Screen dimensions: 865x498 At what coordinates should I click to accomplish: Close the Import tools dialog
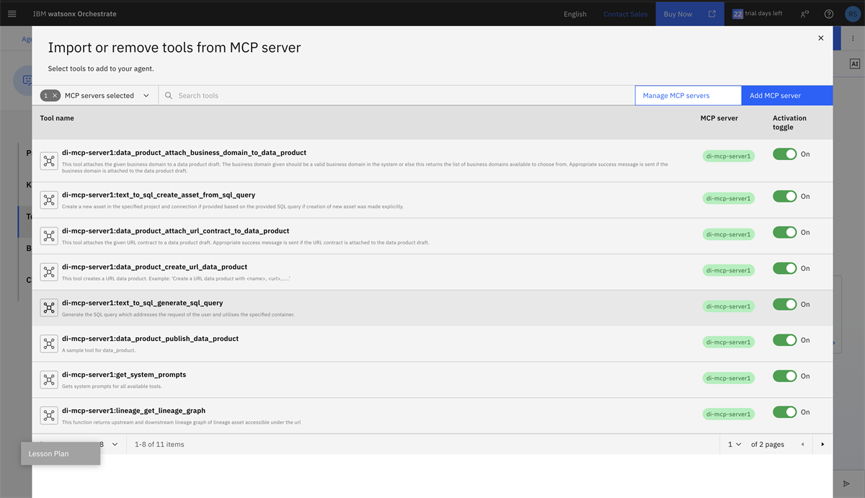(820, 38)
